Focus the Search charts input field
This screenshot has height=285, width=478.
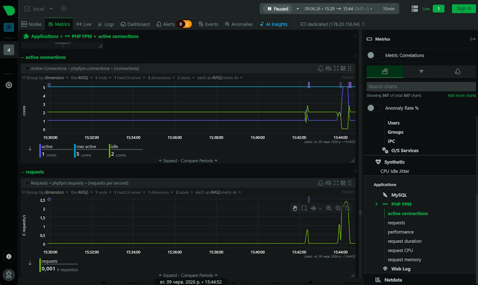[421, 86]
